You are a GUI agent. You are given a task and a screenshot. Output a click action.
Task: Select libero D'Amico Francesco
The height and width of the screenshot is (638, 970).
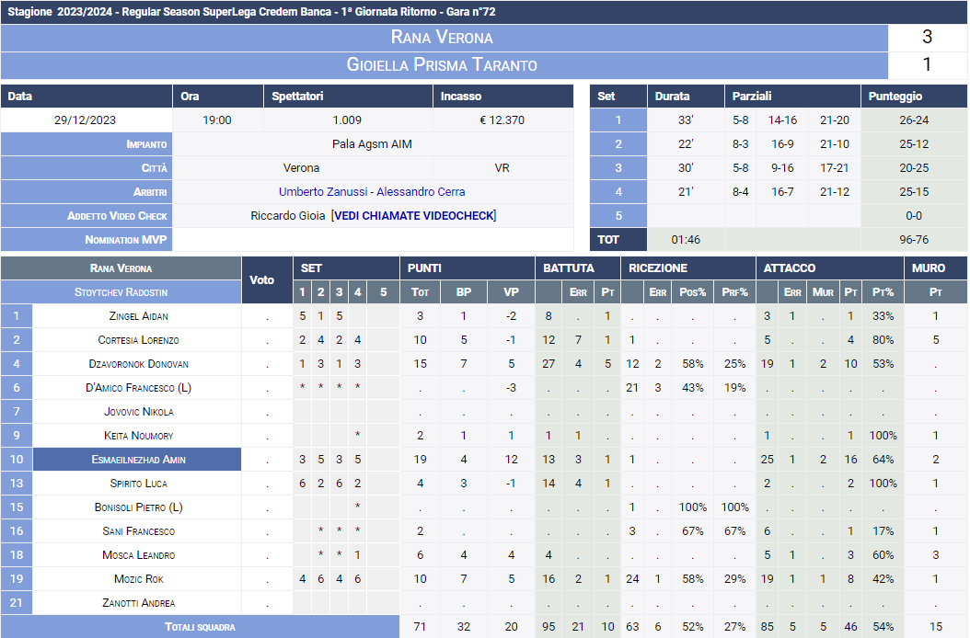pos(139,388)
